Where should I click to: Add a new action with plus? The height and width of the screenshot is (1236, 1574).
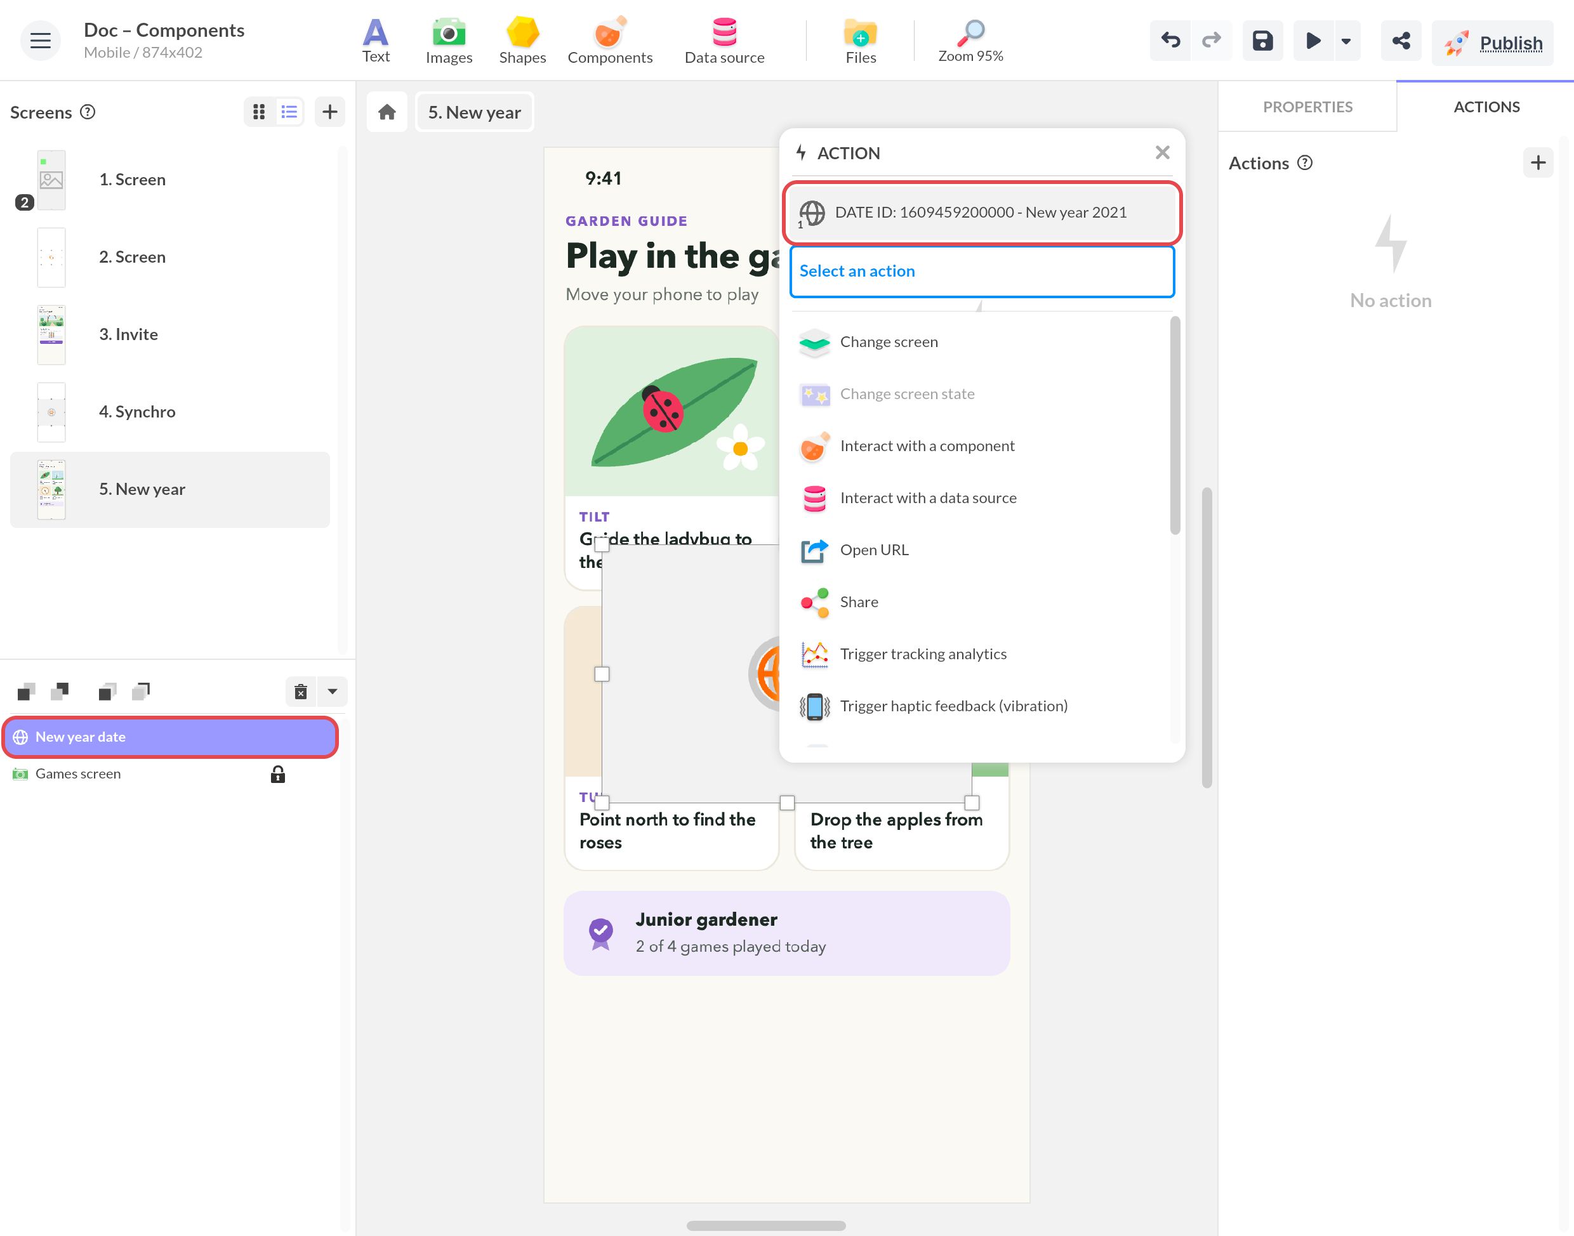click(1538, 163)
